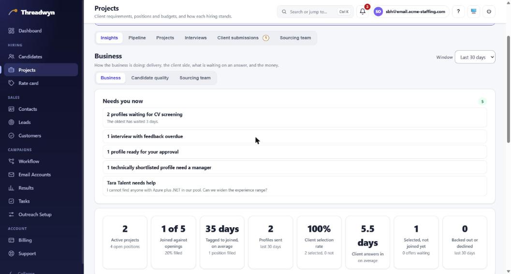The width and height of the screenshot is (511, 274).
Task: Click the Tasks checkbox icon
Action: (12, 201)
